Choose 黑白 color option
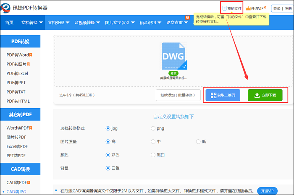This screenshot has width=294, height=195. (153, 155)
